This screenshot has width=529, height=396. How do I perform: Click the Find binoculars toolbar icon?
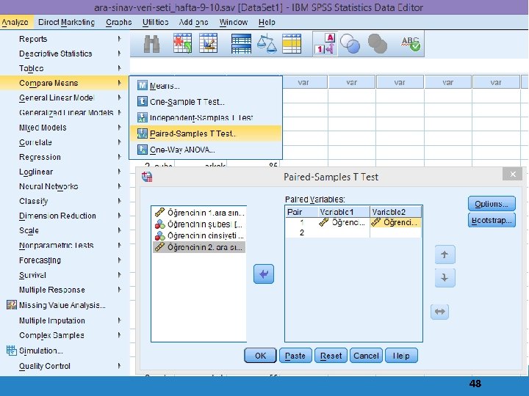point(151,44)
